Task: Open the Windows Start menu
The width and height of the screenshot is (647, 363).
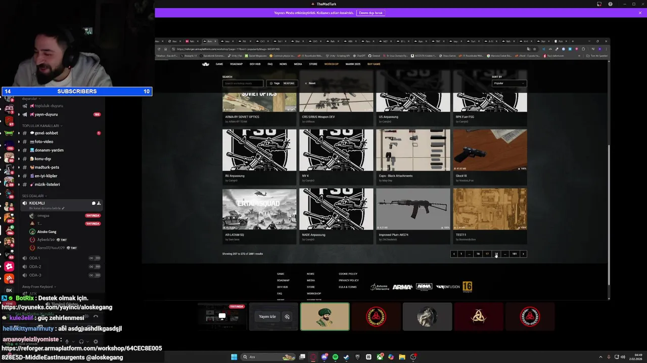Action: pyautogui.click(x=234, y=357)
